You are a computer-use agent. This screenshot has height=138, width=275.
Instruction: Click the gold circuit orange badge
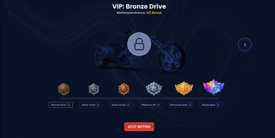tap(124, 89)
